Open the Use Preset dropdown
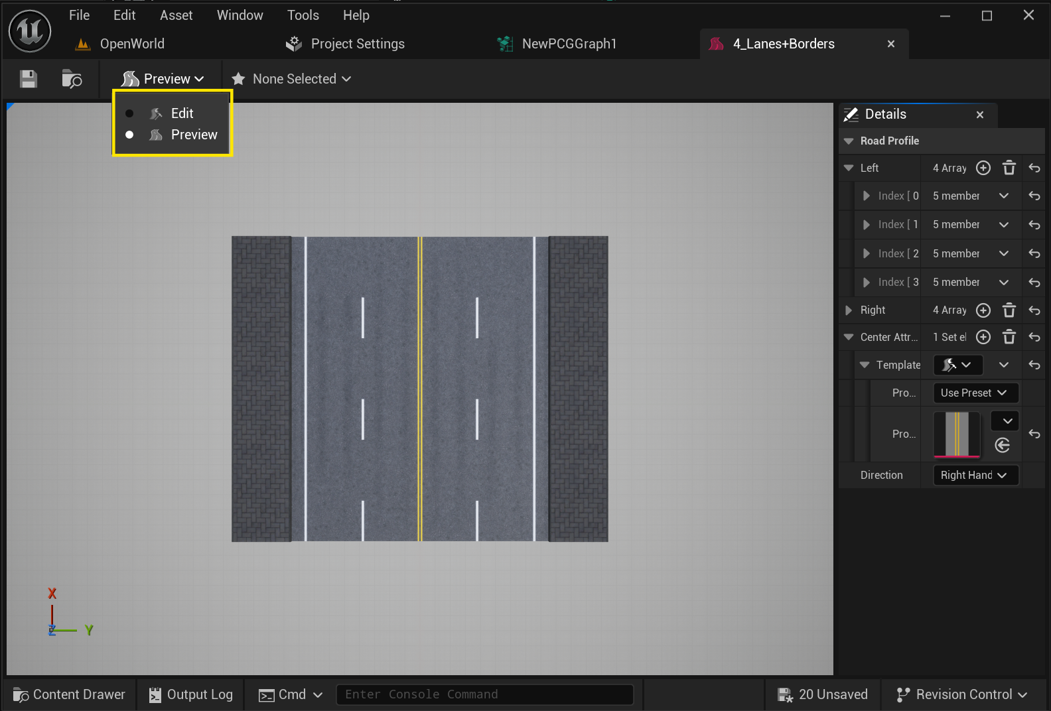Image resolution: width=1051 pixels, height=711 pixels. point(975,393)
